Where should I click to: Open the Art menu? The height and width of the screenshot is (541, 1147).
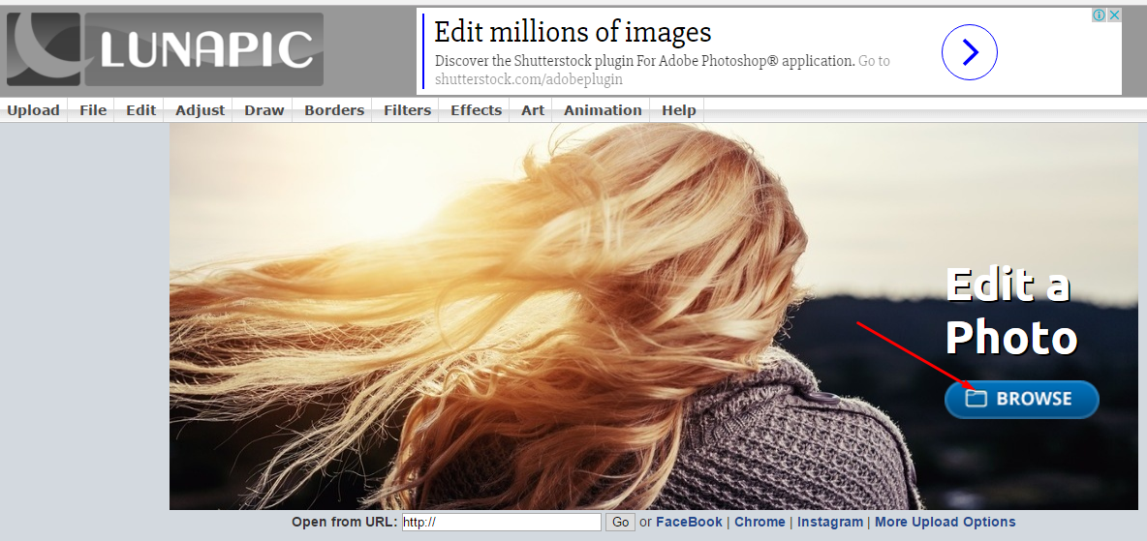(533, 110)
